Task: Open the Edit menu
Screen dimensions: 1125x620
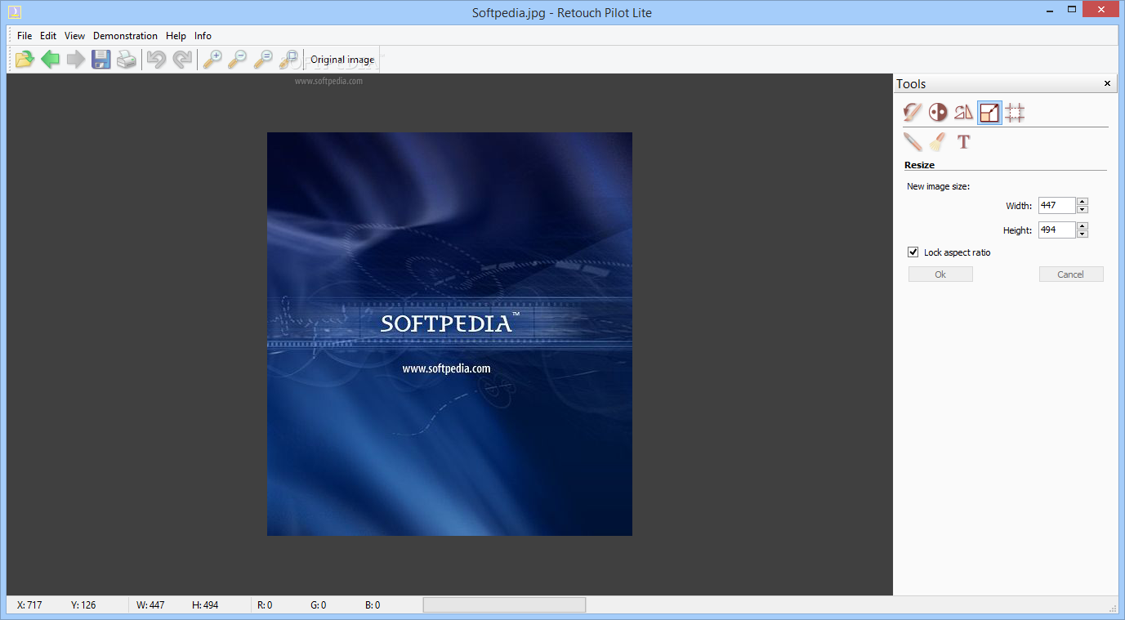Action: point(48,36)
